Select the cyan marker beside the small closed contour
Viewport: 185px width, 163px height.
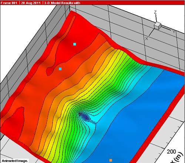[x=60, y=69]
